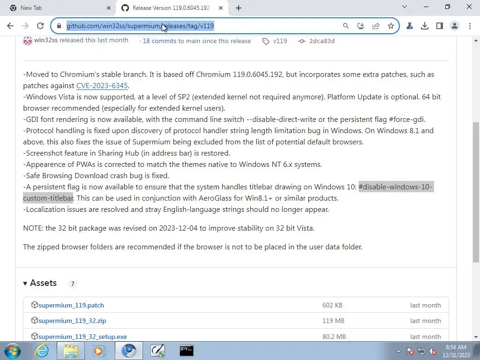The image size is (480, 360).
Task: Click the Assets count badge 7
Action: click(x=73, y=284)
